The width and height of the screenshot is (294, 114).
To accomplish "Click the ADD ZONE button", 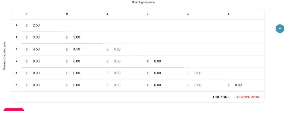I will pyautogui.click(x=221, y=97).
